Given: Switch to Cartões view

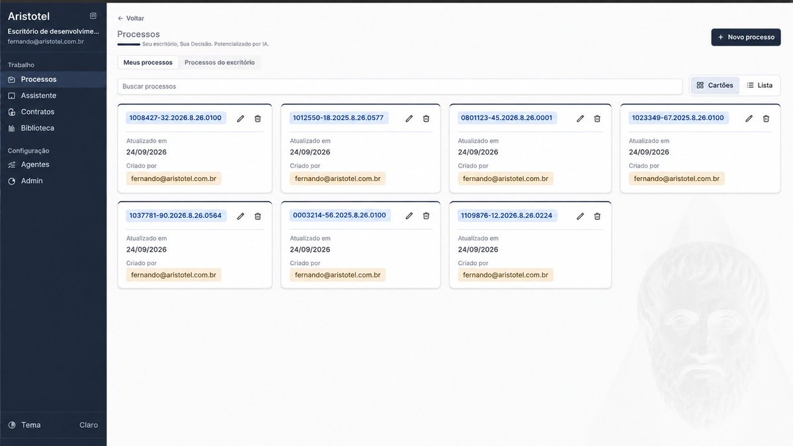Looking at the screenshot, I should pyautogui.click(x=714, y=85).
